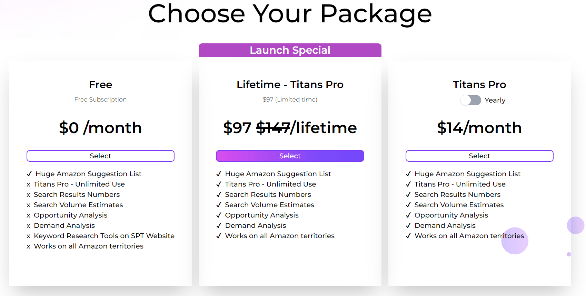Click checkmark beside Titans Pro plan's Huge Amazon Suggestion List
The height and width of the screenshot is (296, 586).
[408, 174]
